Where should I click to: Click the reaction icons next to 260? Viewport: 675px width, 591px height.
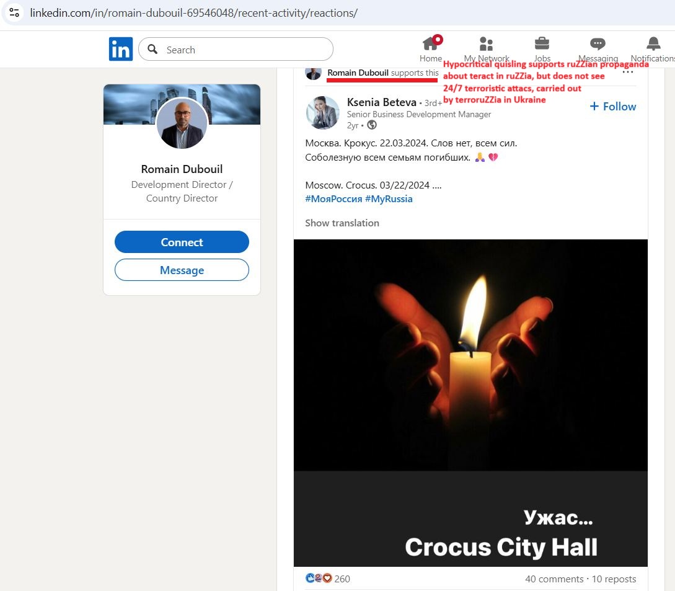(x=319, y=578)
